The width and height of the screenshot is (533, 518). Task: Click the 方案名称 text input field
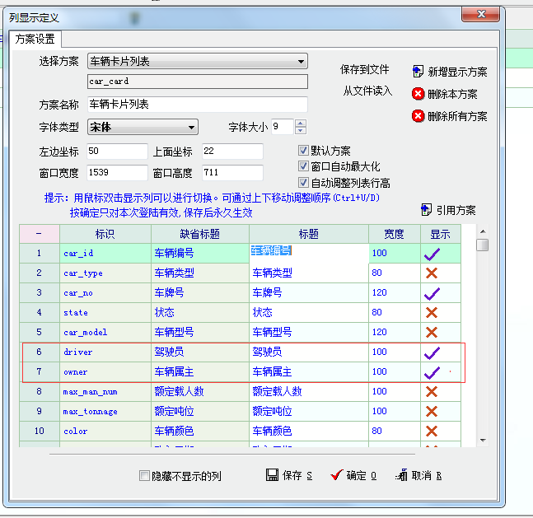197,105
